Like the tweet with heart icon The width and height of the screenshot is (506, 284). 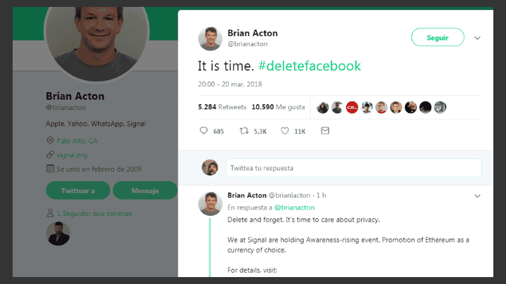click(285, 131)
